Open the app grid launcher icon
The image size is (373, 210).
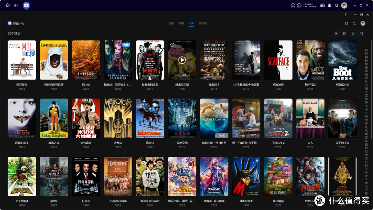pyautogui.click(x=16, y=5)
